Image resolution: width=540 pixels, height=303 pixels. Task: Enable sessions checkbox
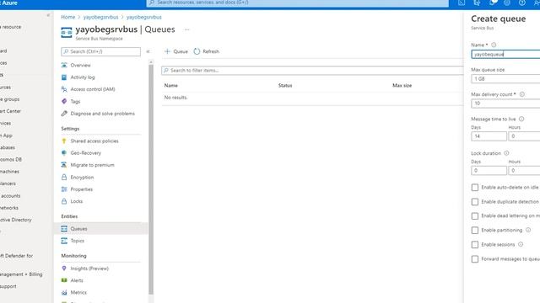[475, 245]
